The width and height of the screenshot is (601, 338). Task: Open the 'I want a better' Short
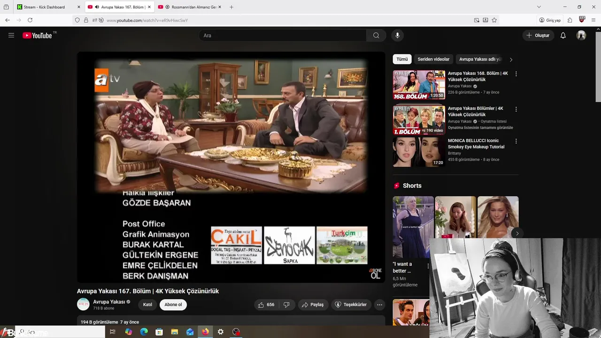pyautogui.click(x=413, y=227)
